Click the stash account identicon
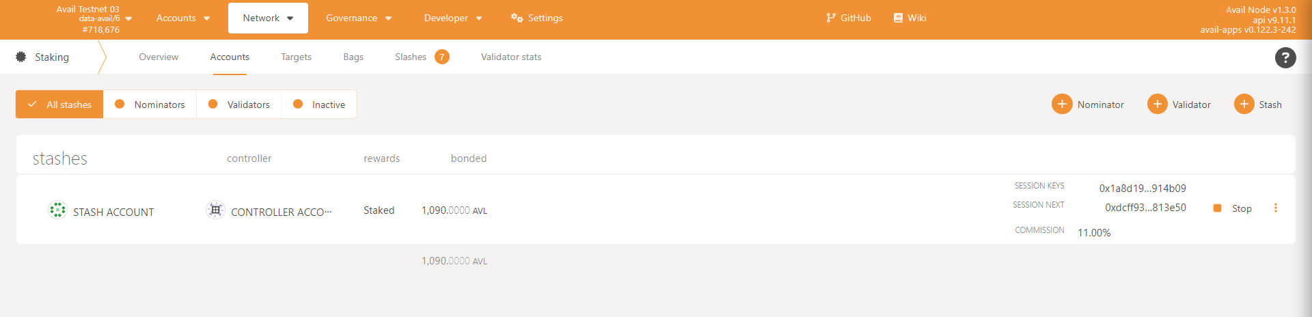 click(x=57, y=210)
